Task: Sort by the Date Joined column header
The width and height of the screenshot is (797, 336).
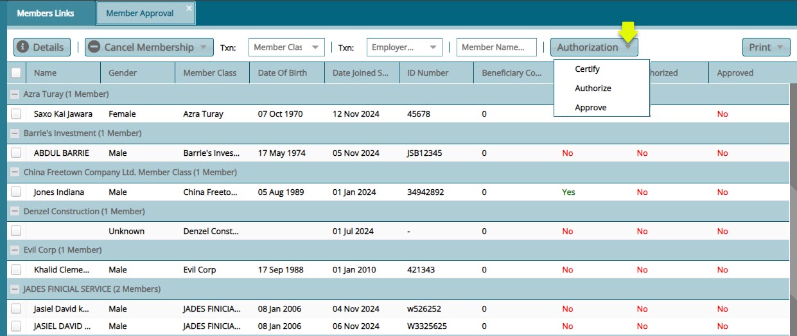Action: pos(362,72)
